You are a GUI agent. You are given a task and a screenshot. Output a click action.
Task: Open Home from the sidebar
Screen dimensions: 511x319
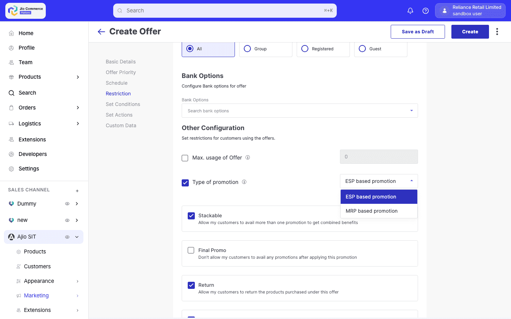click(x=26, y=33)
